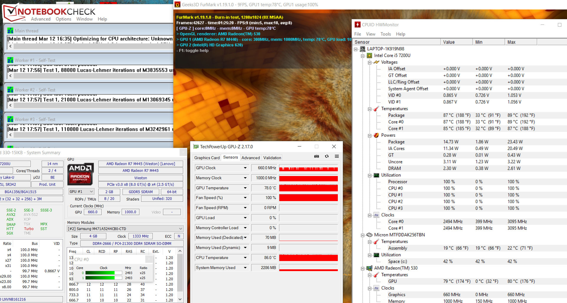
Task: Click the left scroll arrow in Main thread window
Action: [x=11, y=46]
